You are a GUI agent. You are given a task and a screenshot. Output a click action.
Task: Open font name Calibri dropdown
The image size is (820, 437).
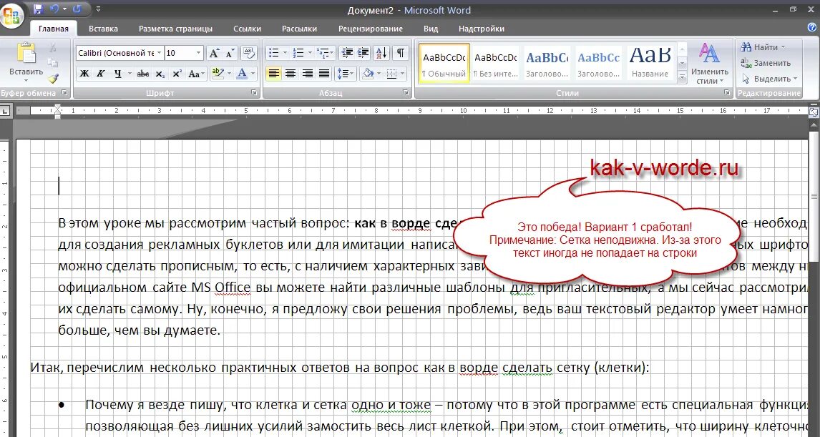coord(159,53)
